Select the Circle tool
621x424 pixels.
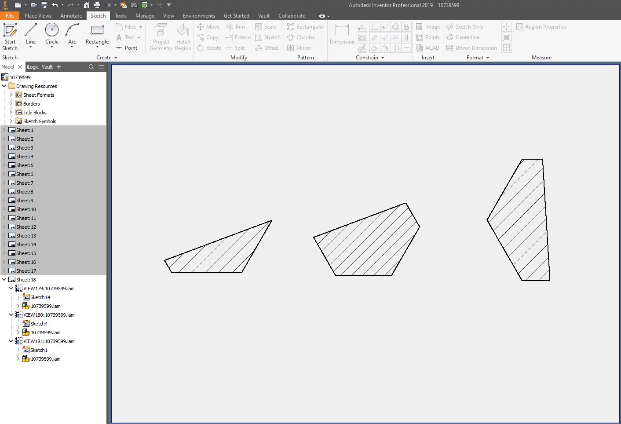click(x=52, y=33)
